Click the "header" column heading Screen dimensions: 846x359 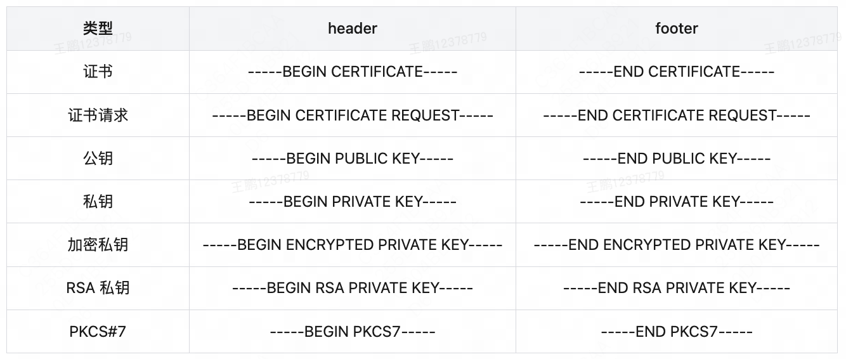coord(352,29)
